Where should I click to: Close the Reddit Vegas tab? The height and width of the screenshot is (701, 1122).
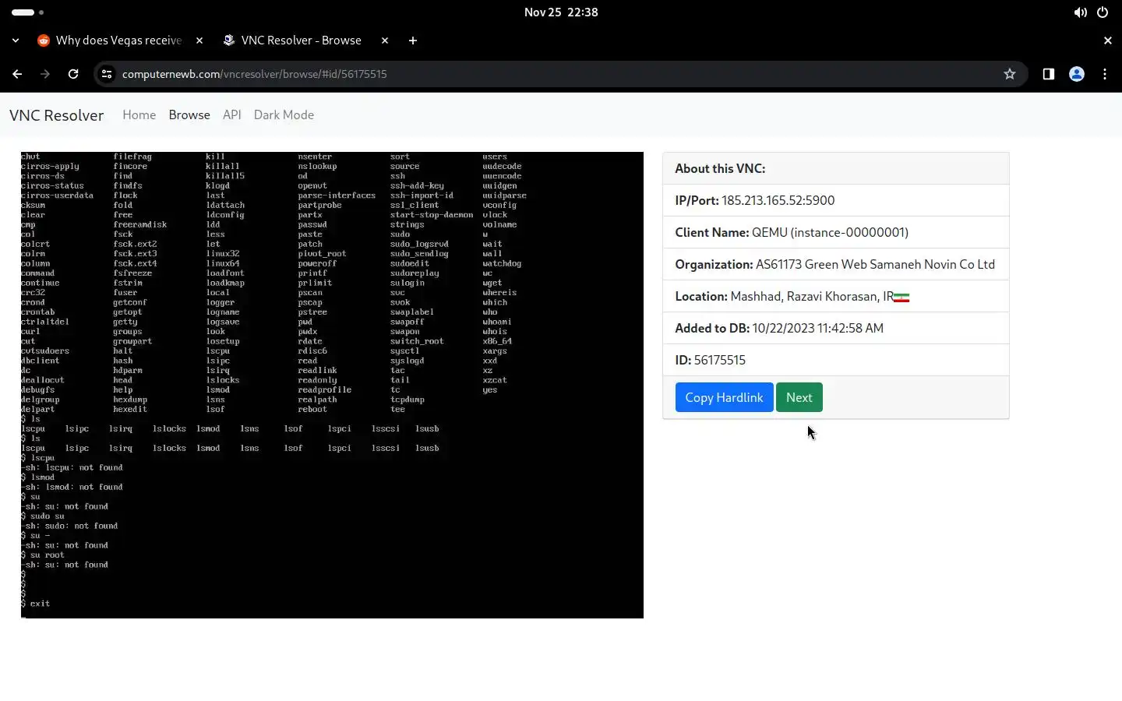(x=199, y=41)
